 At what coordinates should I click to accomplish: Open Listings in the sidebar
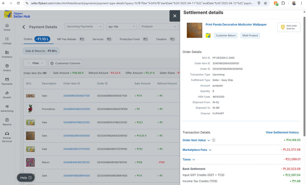click(7, 41)
